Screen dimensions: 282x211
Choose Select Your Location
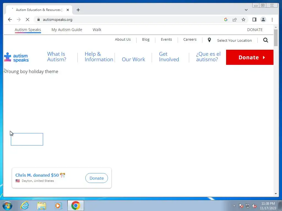point(234,41)
